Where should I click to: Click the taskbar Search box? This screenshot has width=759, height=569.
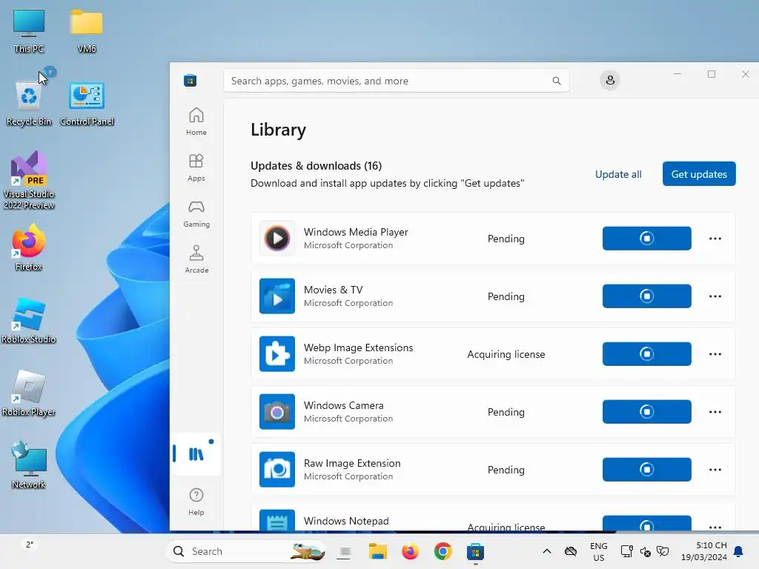pyautogui.click(x=246, y=551)
